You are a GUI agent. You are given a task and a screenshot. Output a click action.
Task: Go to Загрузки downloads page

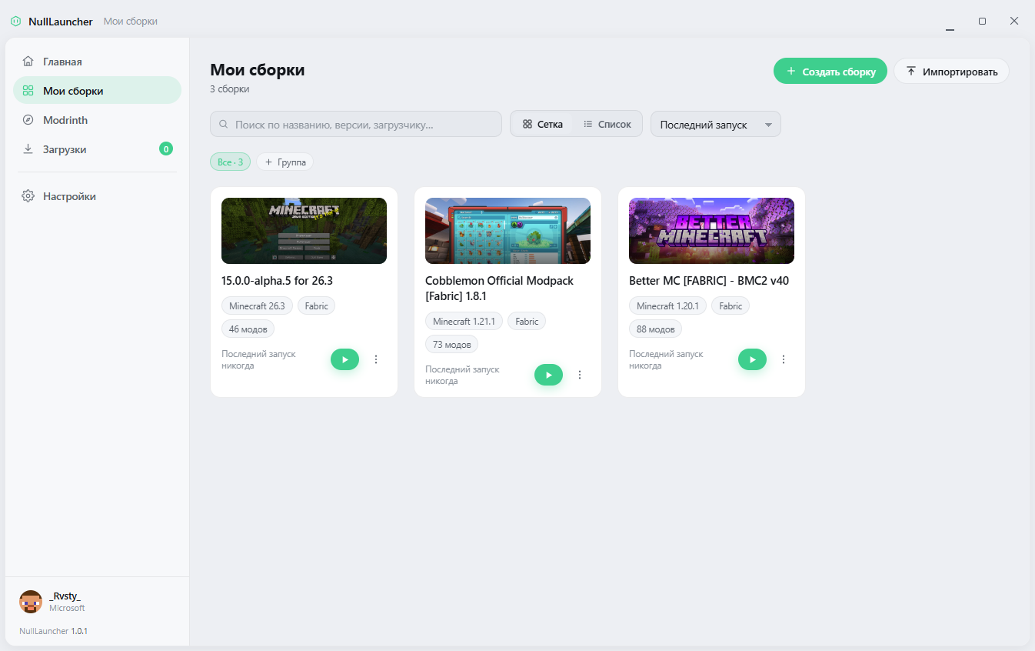[x=97, y=149]
